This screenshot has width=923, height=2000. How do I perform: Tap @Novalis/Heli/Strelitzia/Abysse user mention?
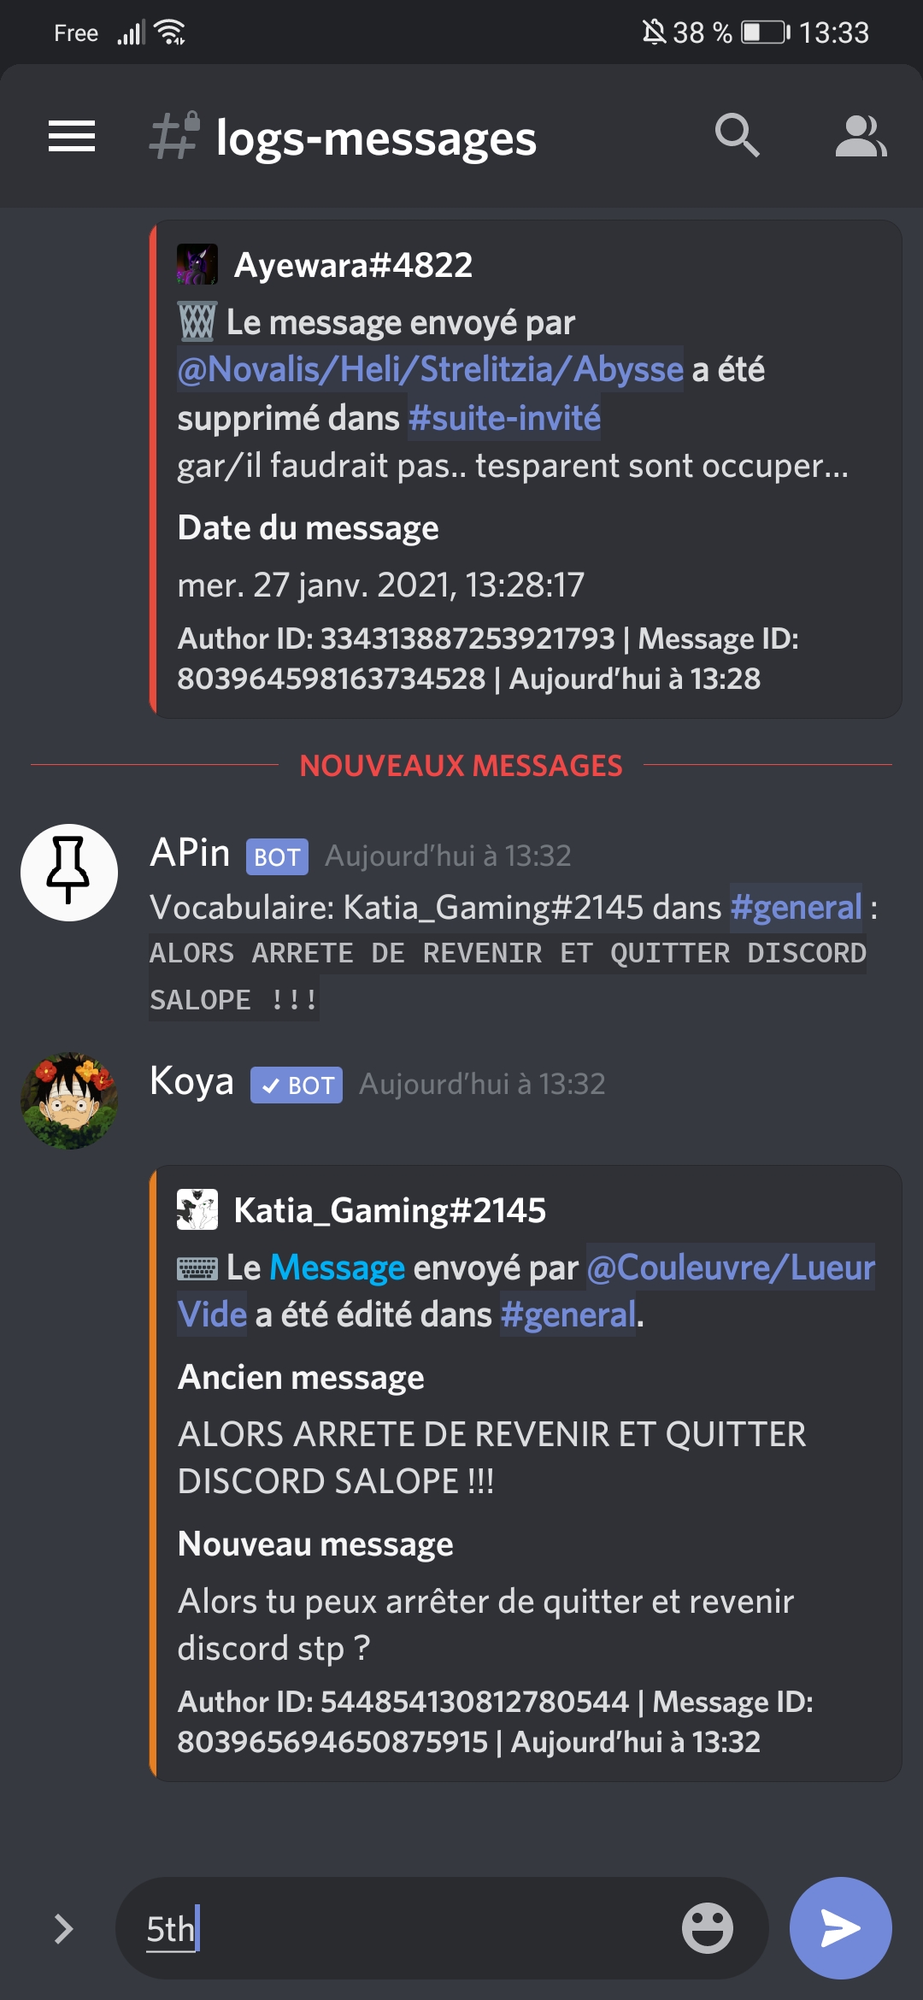430,369
